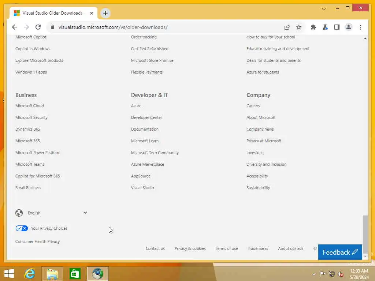
Task: Open Small Business link
Action: pyautogui.click(x=28, y=188)
